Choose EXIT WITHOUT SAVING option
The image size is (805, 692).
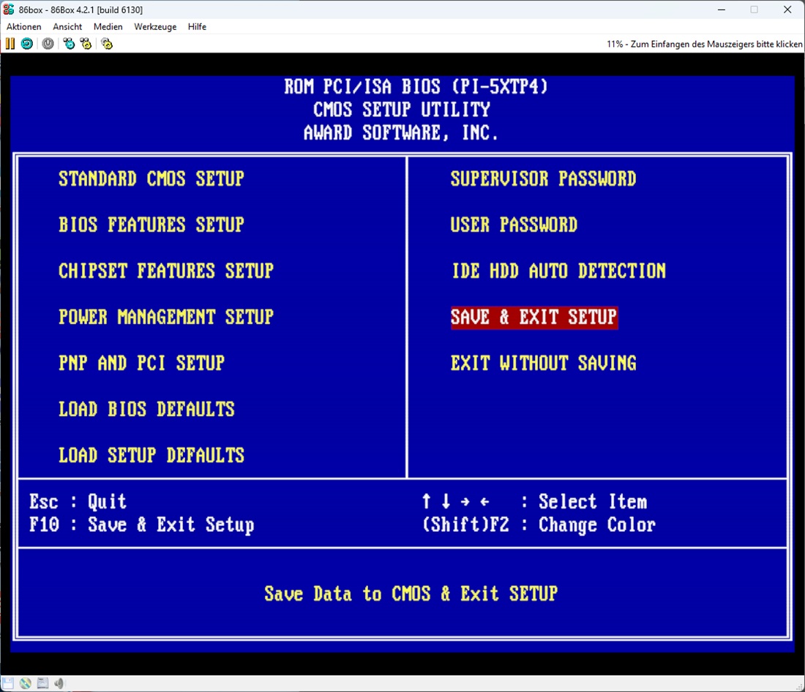coord(543,364)
